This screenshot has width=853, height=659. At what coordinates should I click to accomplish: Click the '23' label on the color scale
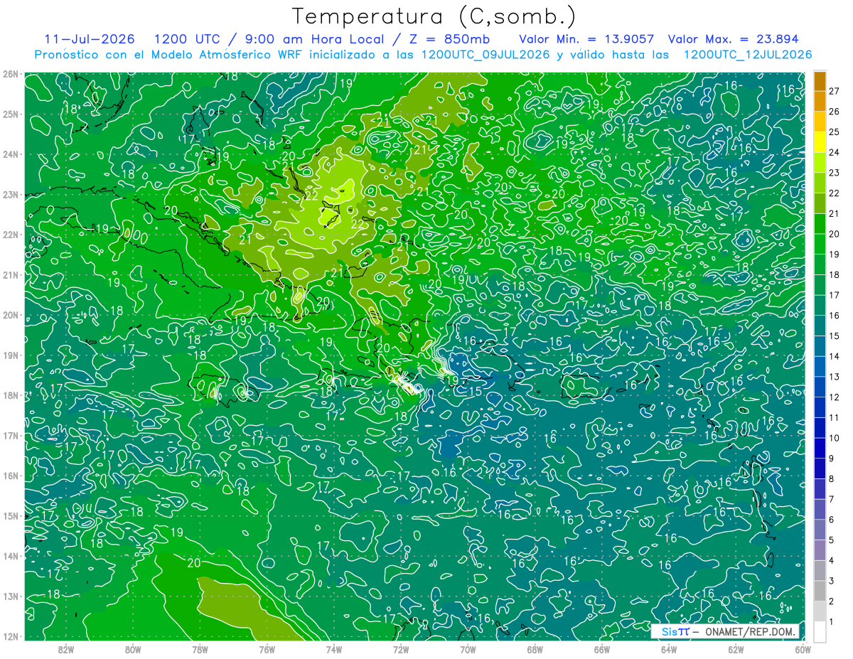tap(834, 173)
